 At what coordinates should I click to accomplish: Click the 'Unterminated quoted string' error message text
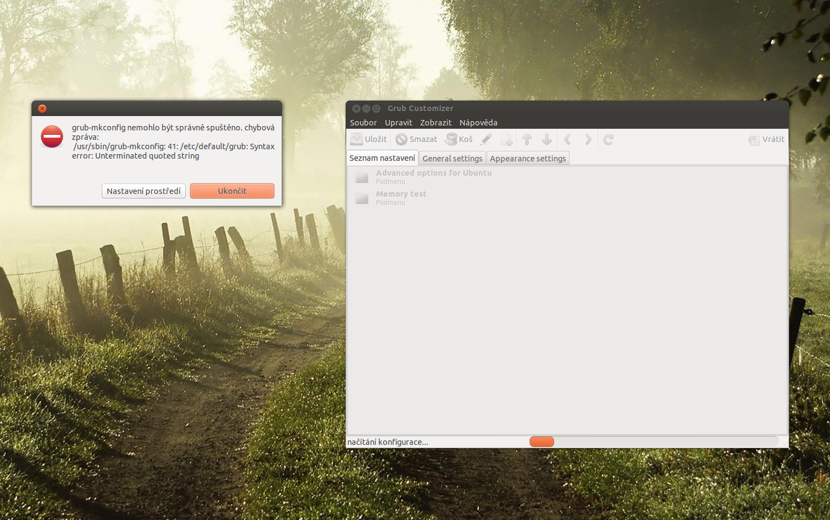coord(147,156)
